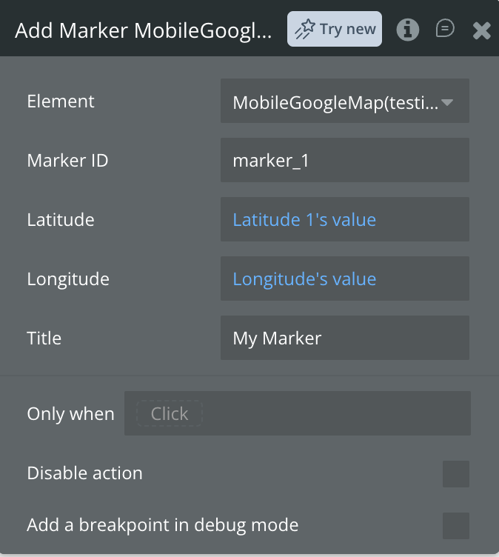Click the Disable action label text

tap(84, 473)
